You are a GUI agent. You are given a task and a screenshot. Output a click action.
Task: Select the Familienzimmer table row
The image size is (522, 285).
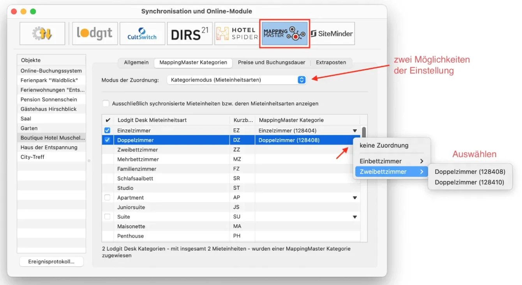coord(231,169)
